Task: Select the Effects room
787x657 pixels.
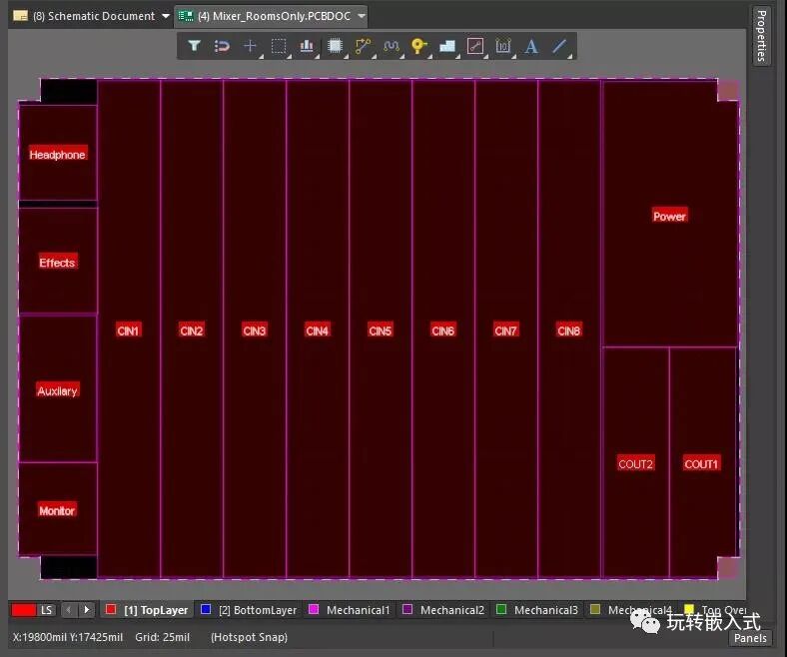Action: [x=57, y=262]
